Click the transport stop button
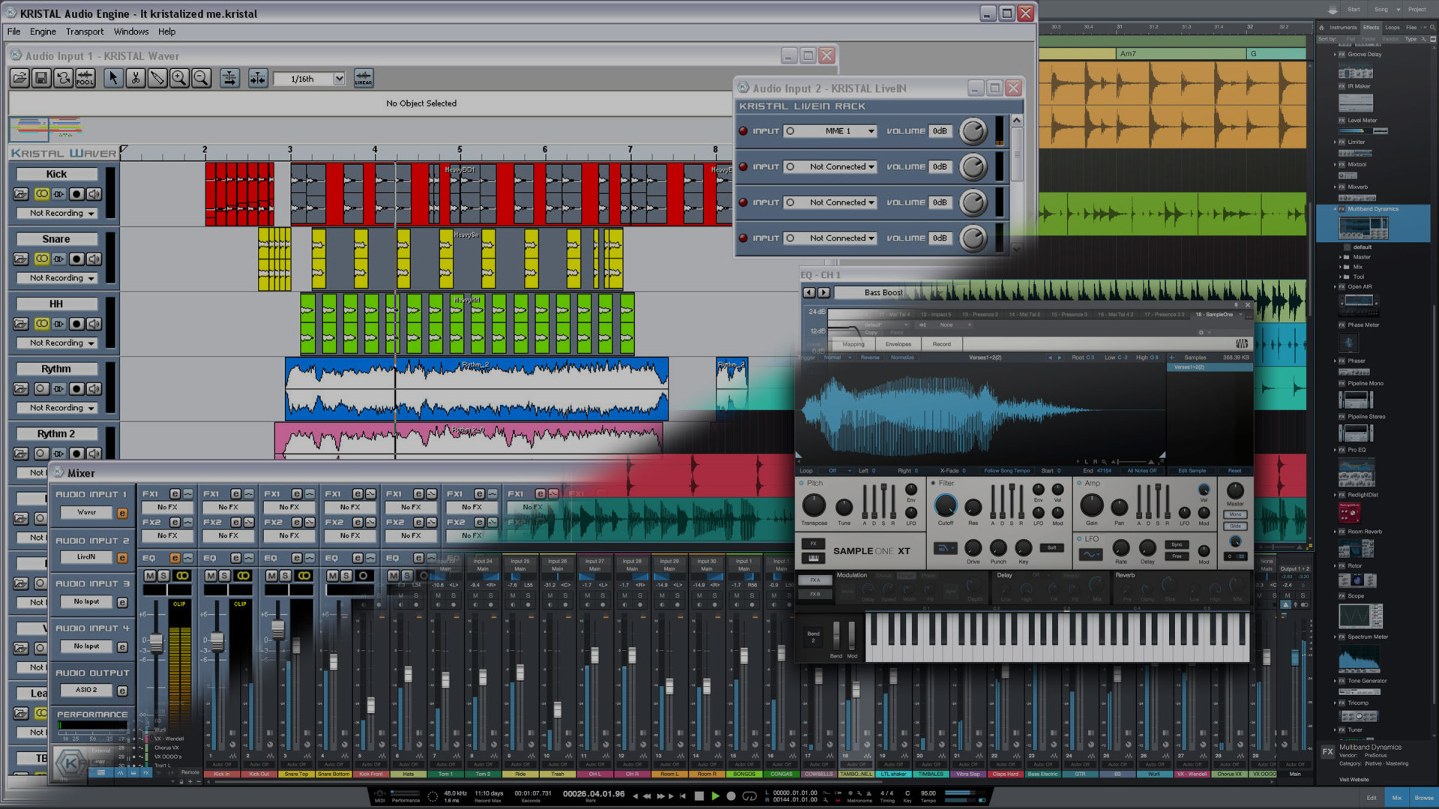 tap(699, 796)
